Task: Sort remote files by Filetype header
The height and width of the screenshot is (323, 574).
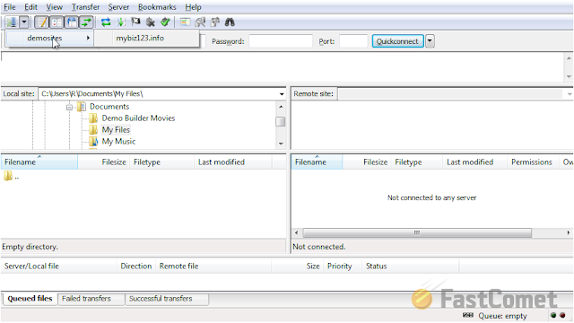Action: pyautogui.click(x=416, y=161)
